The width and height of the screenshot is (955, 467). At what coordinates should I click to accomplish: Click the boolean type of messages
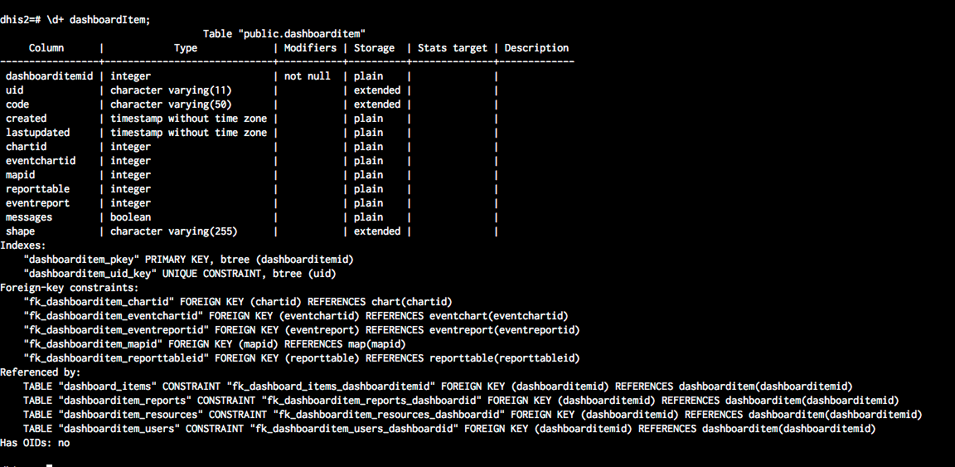point(130,217)
